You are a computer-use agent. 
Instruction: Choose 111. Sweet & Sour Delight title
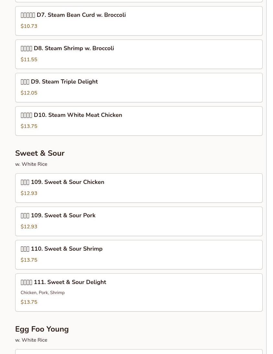pyautogui.click(x=63, y=282)
